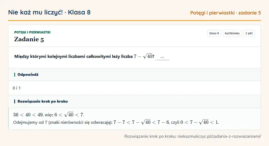Select the answer text "0 i 1"
This screenshot has height=146, width=269.
[17, 88]
